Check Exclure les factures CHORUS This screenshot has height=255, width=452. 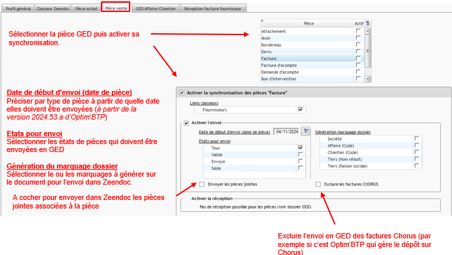pyautogui.click(x=318, y=184)
